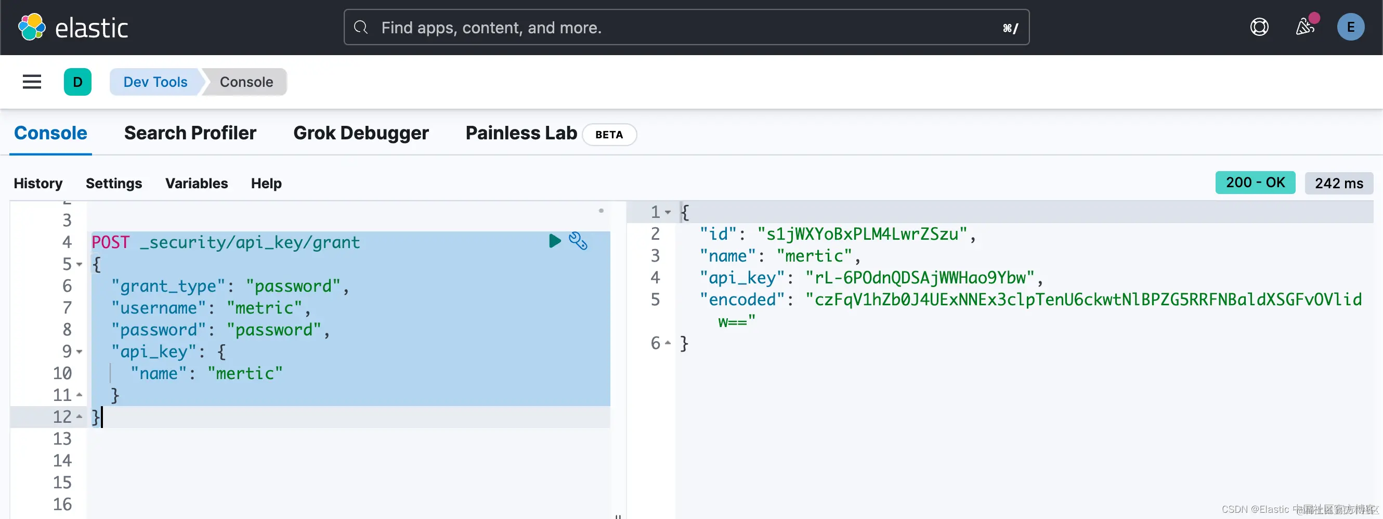Open the History panel
This screenshot has height=519, width=1383.
tap(38, 183)
